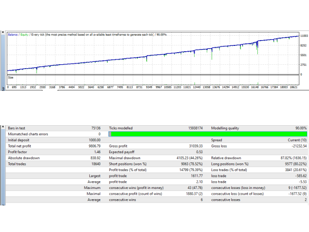The height and width of the screenshot is (232, 309).
Task: Select the Ticks modelled value 15938174
Action: (196, 128)
